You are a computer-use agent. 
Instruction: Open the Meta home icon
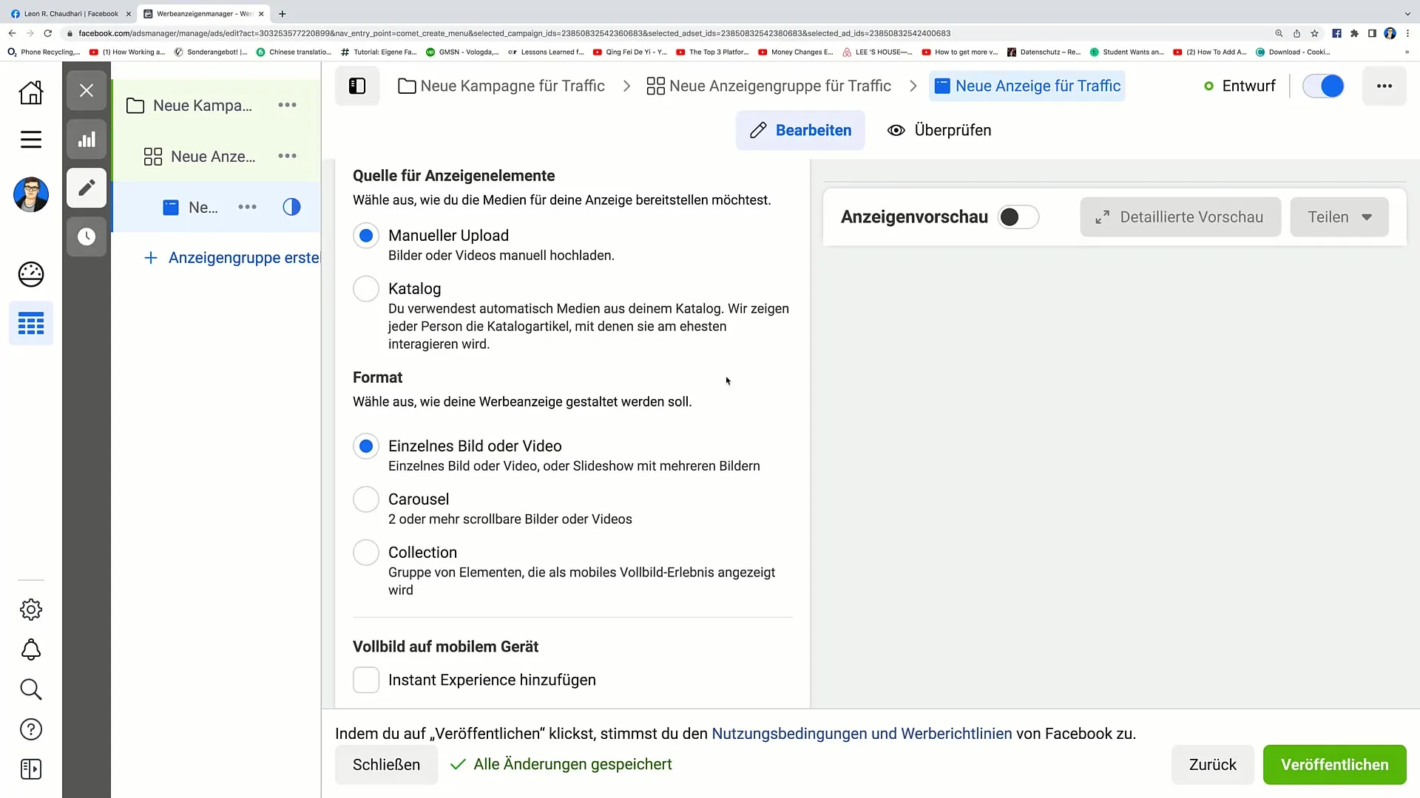(x=31, y=92)
